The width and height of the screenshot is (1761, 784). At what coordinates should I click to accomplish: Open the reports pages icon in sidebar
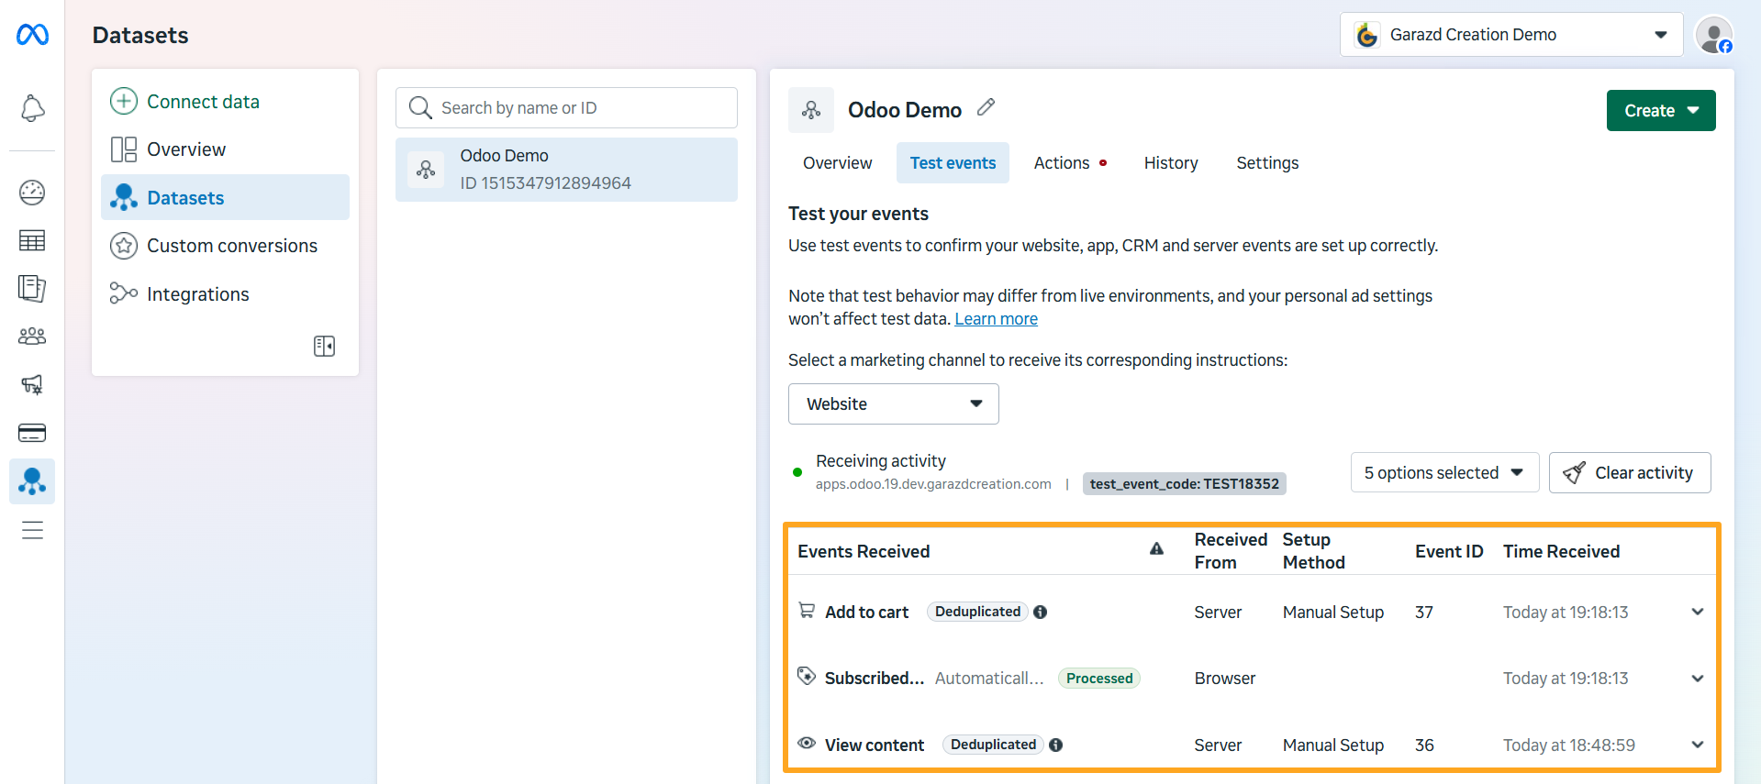pyautogui.click(x=32, y=288)
